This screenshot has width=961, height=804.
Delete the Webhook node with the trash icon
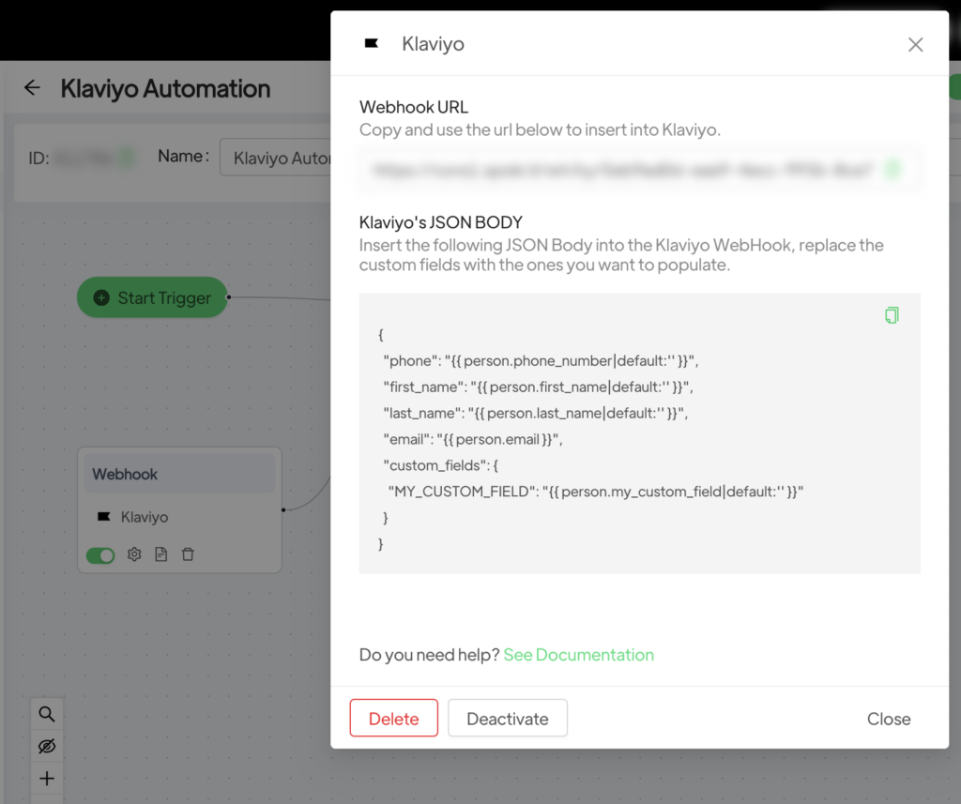click(x=188, y=554)
